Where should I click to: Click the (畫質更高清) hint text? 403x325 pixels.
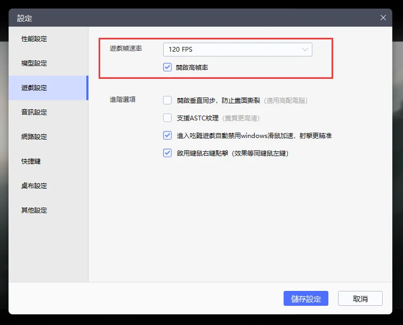pyautogui.click(x=241, y=118)
